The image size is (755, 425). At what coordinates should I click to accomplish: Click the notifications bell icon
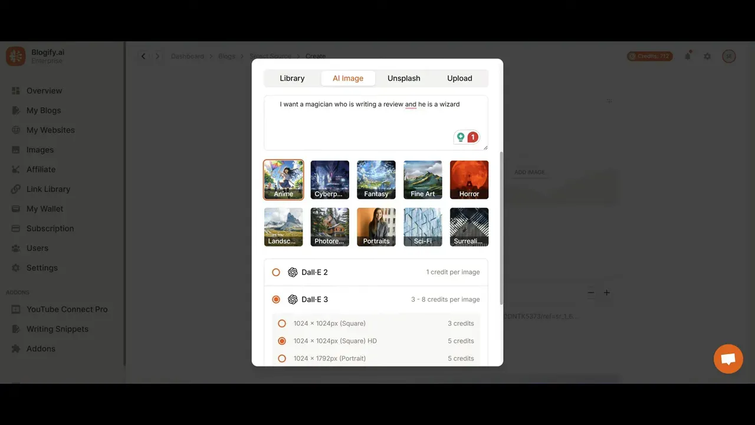pos(688,56)
